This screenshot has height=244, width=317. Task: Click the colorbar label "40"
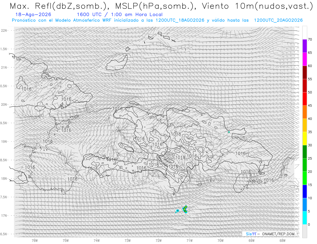[x=310, y=119]
